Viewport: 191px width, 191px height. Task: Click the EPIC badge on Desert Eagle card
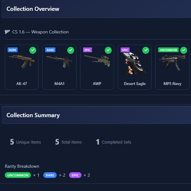[125, 50]
